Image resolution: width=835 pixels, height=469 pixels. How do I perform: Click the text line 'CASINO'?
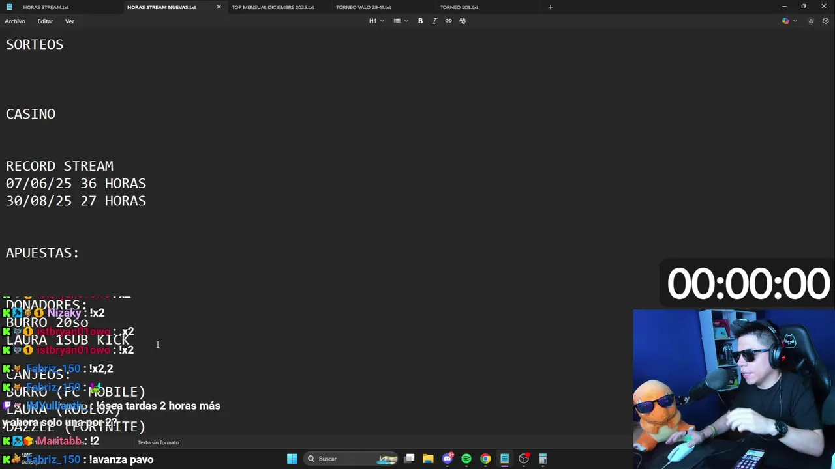coord(31,114)
